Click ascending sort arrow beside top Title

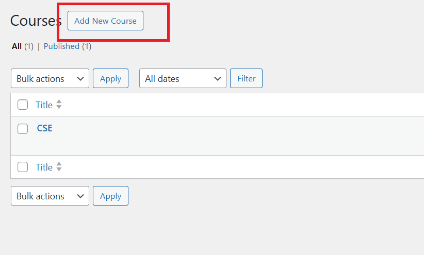tap(59, 102)
